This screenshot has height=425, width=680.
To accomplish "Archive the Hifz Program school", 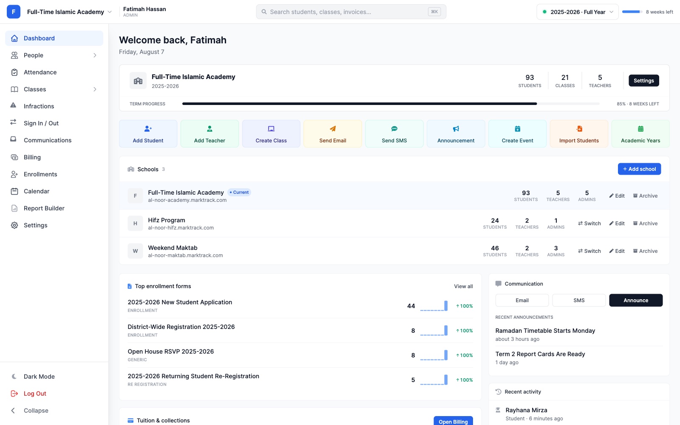I will [645, 224].
